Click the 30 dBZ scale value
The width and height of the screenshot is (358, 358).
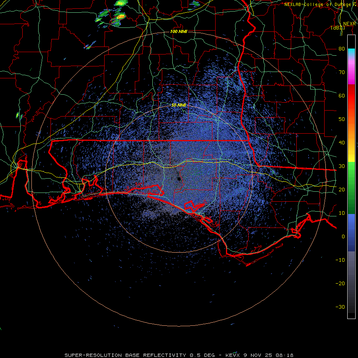342,166
